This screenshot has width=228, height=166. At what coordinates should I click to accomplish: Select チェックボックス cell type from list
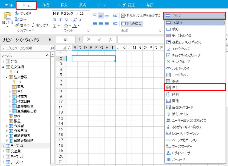[x=181, y=49]
